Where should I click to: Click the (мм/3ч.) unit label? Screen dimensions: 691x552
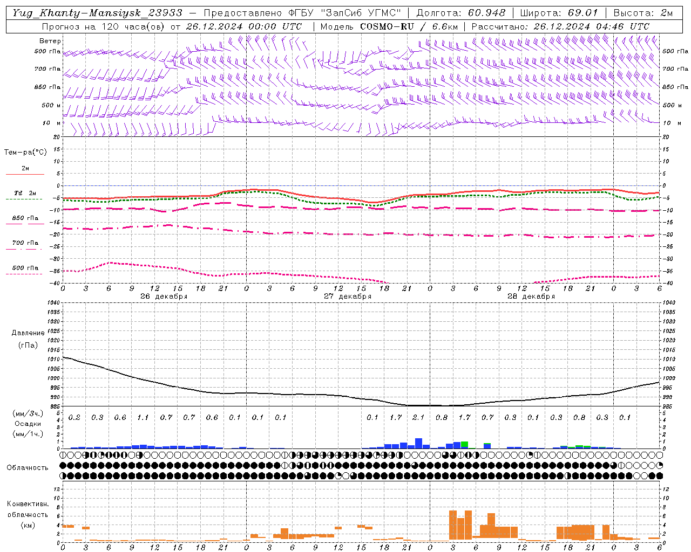(x=28, y=413)
